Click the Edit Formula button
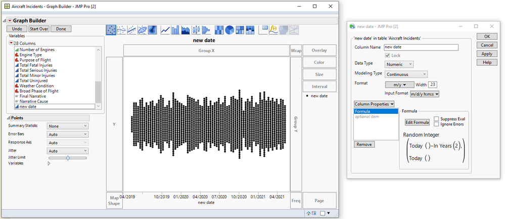Screen dimensions: 505x219 pyautogui.click(x=417, y=122)
